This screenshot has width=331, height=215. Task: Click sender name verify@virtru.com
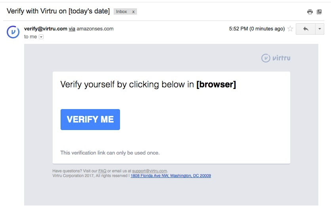coord(46,29)
